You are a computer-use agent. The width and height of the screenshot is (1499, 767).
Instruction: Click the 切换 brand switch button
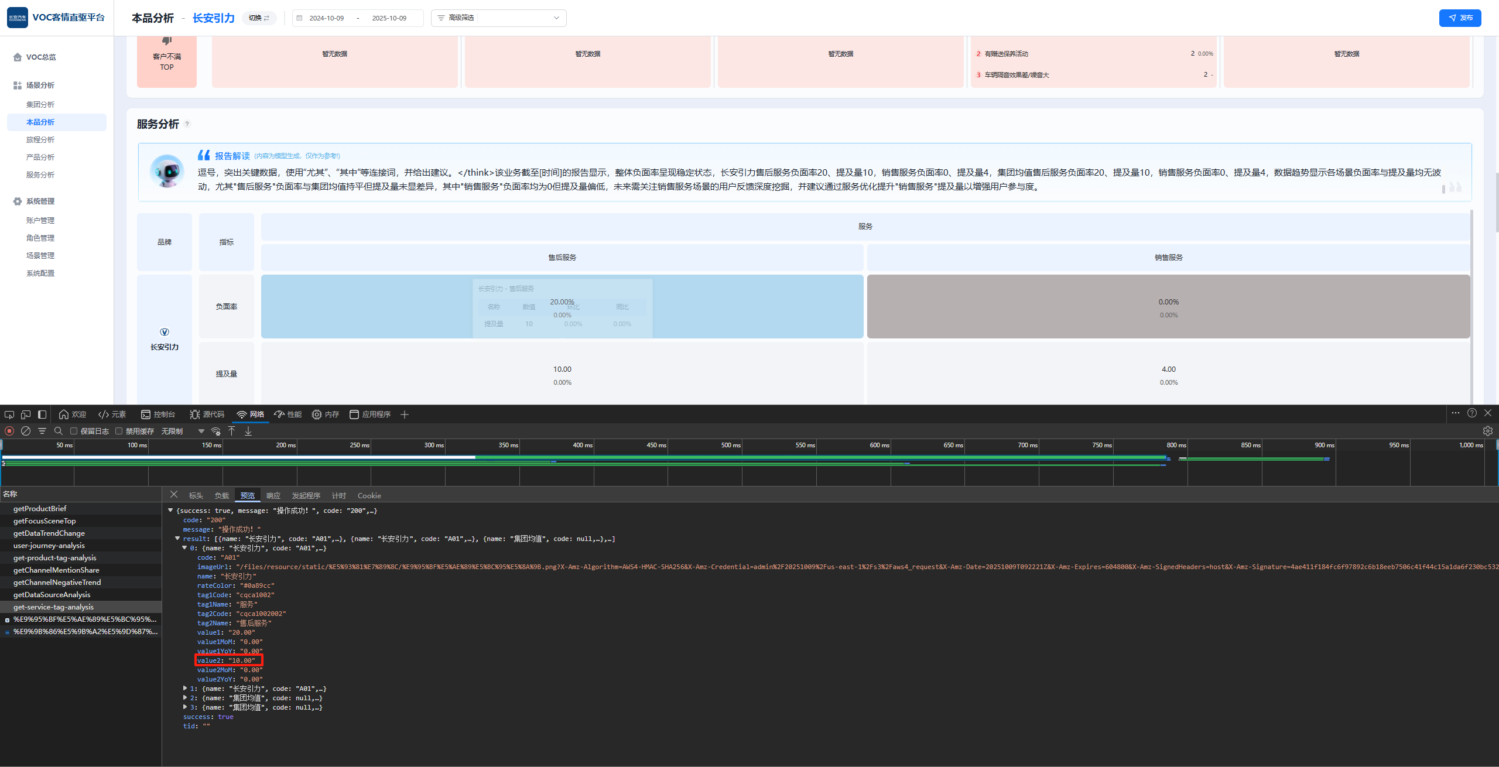tap(259, 18)
